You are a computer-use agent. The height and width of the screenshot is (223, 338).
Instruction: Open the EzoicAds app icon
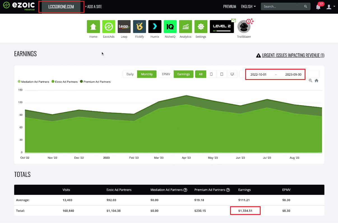click(x=109, y=27)
